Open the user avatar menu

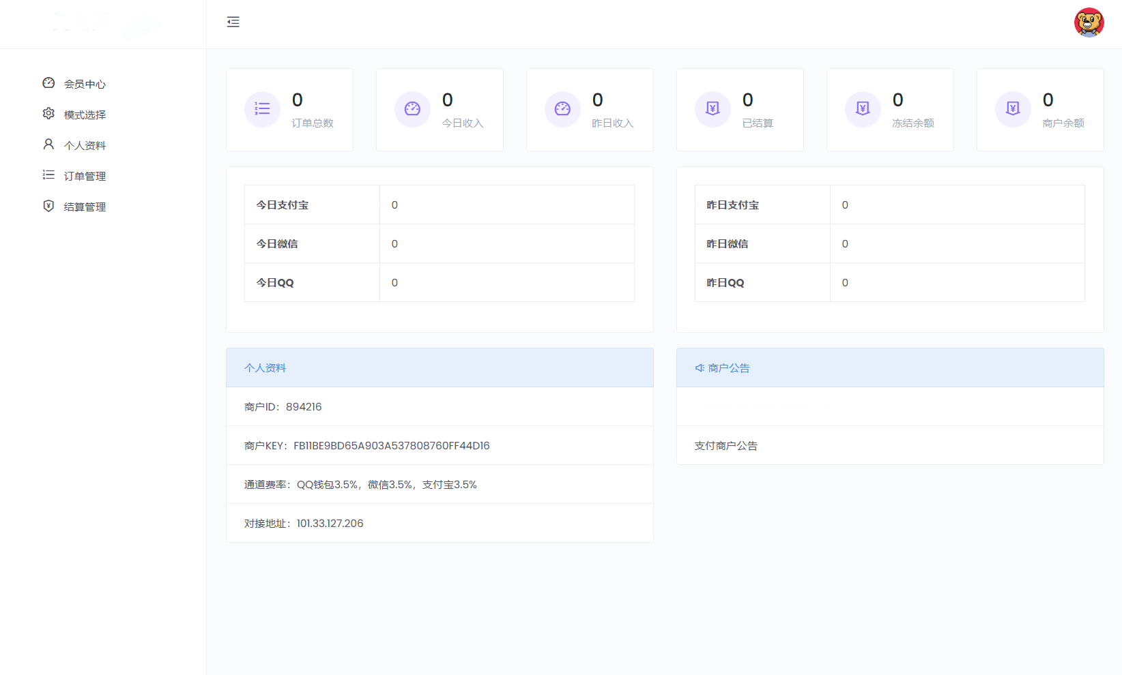(x=1089, y=22)
